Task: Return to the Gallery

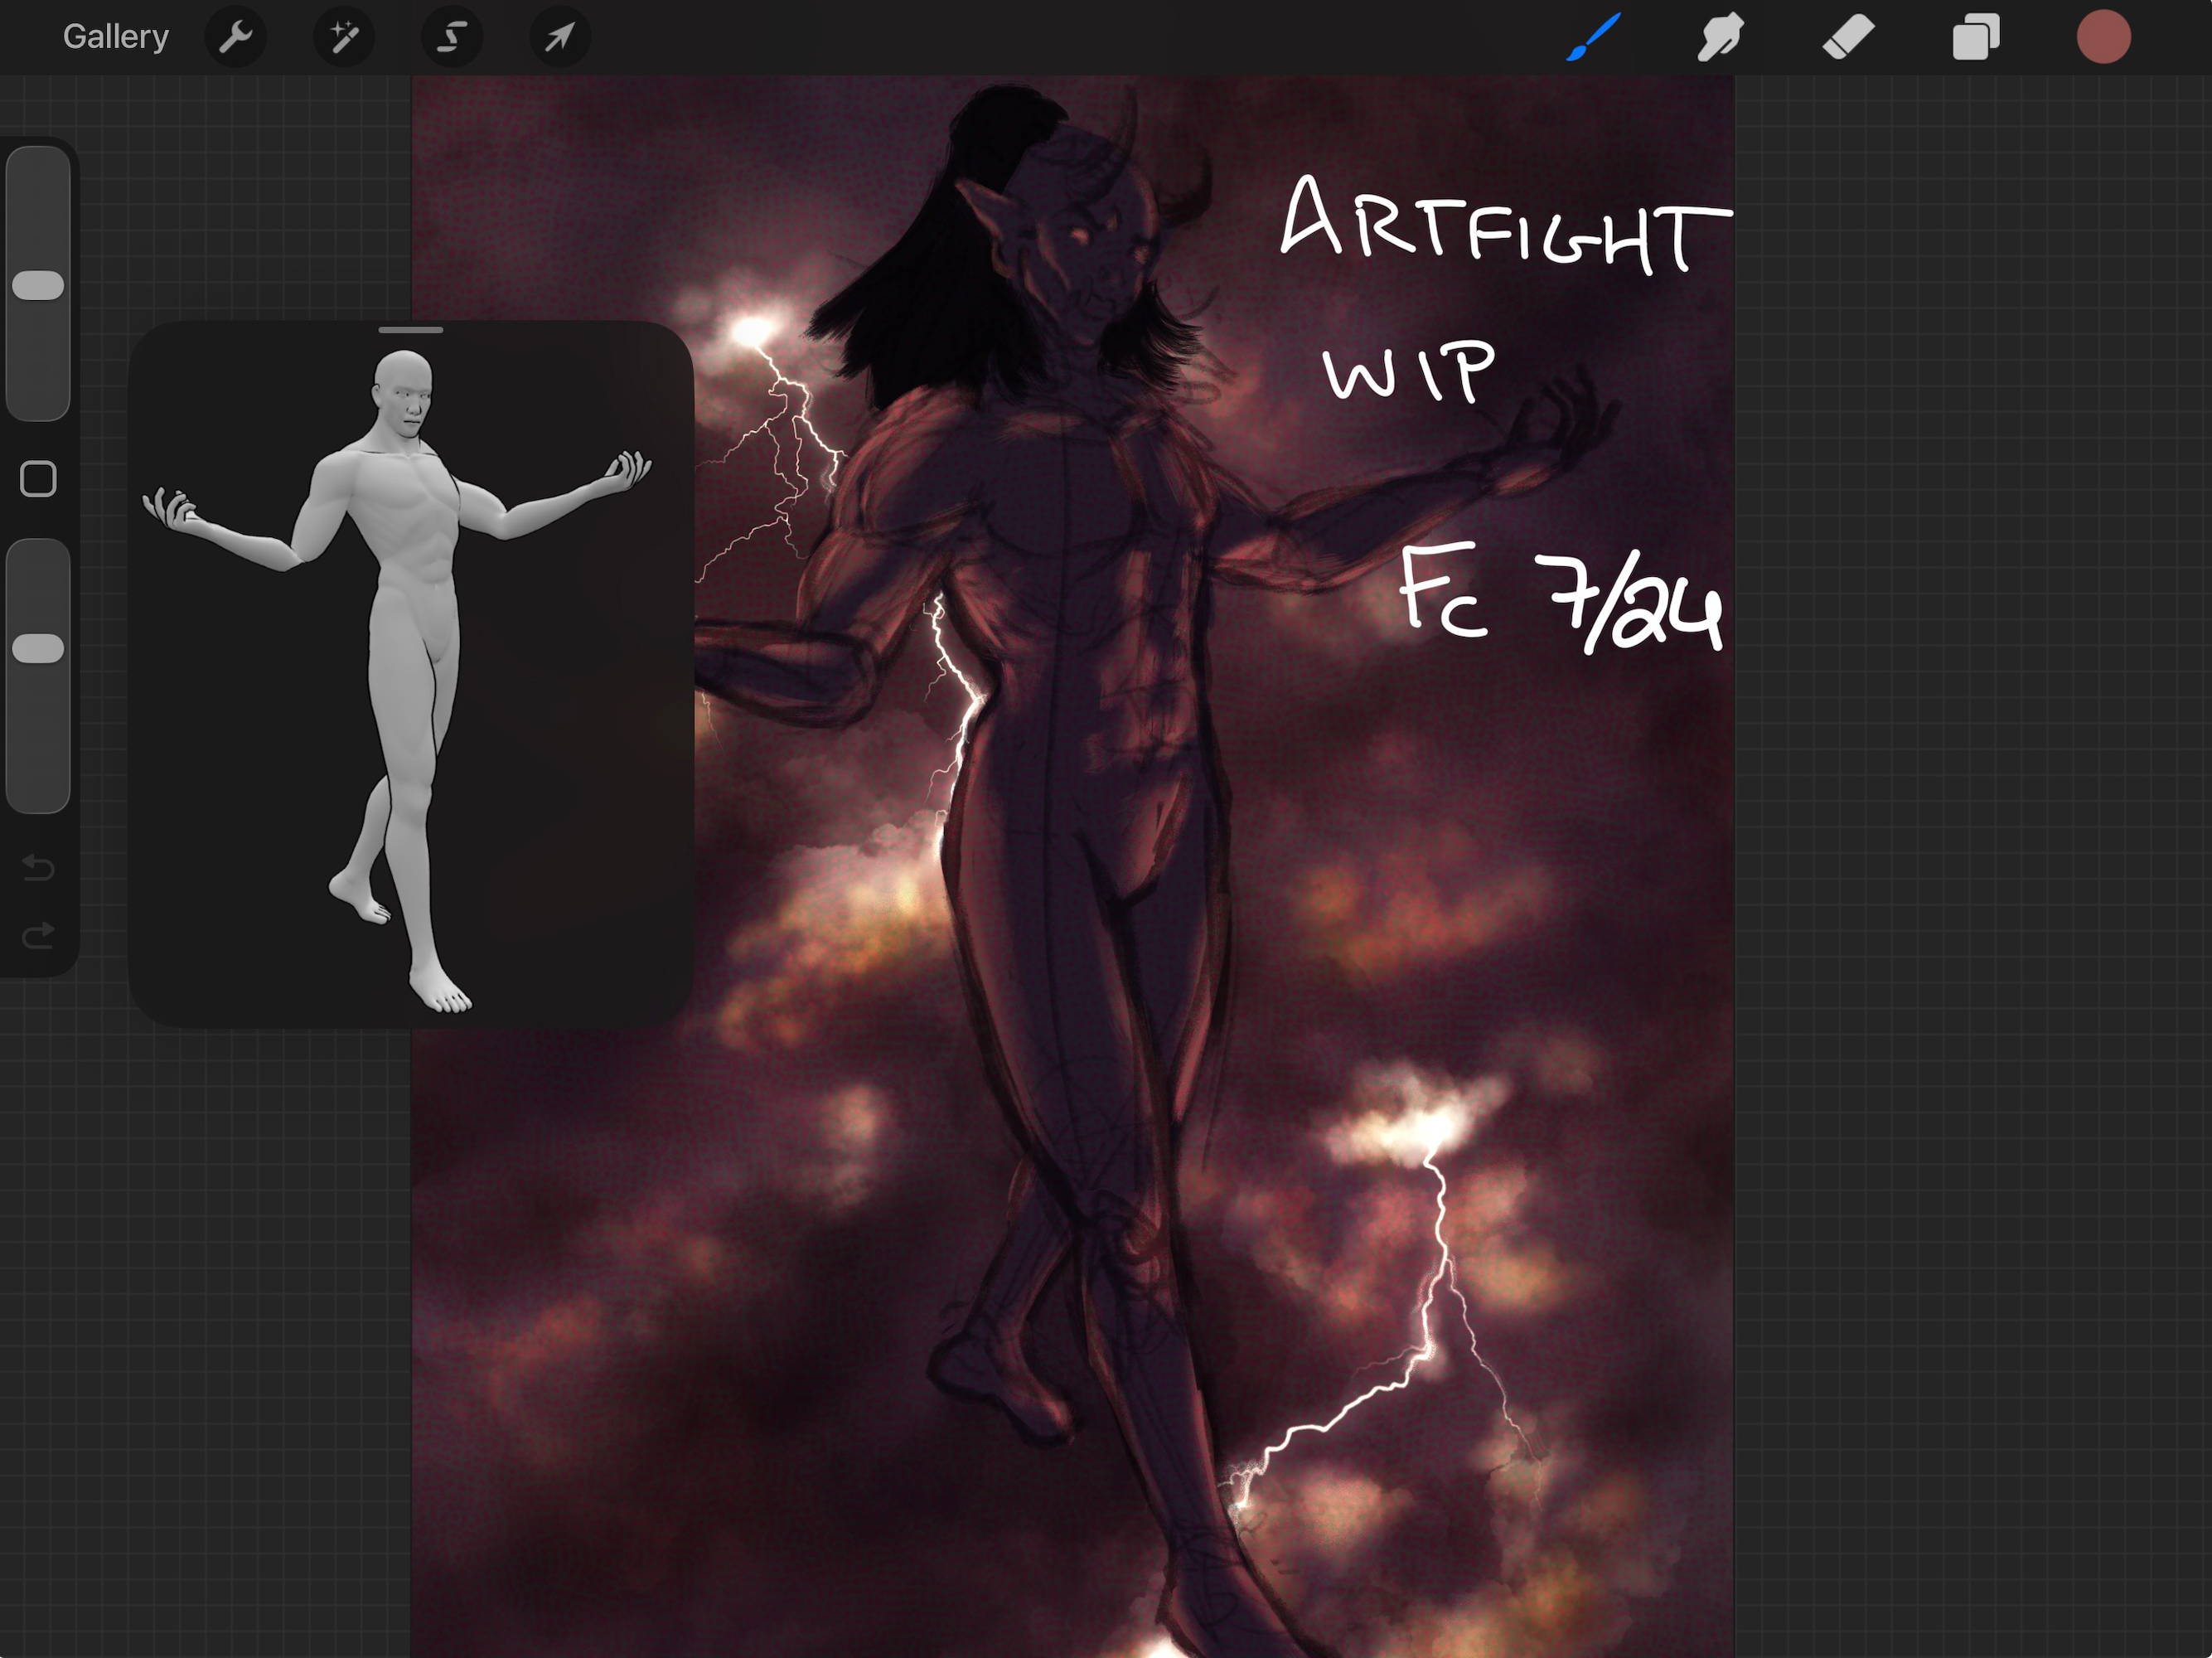Action: pyautogui.click(x=115, y=37)
